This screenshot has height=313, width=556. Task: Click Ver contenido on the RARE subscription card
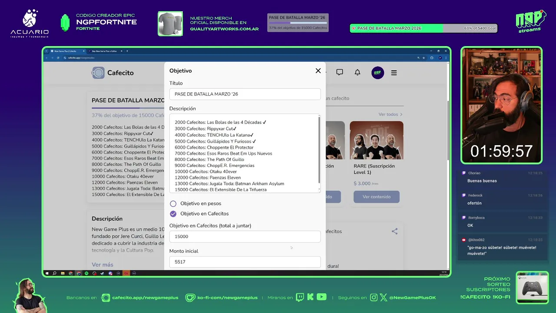tap(377, 196)
